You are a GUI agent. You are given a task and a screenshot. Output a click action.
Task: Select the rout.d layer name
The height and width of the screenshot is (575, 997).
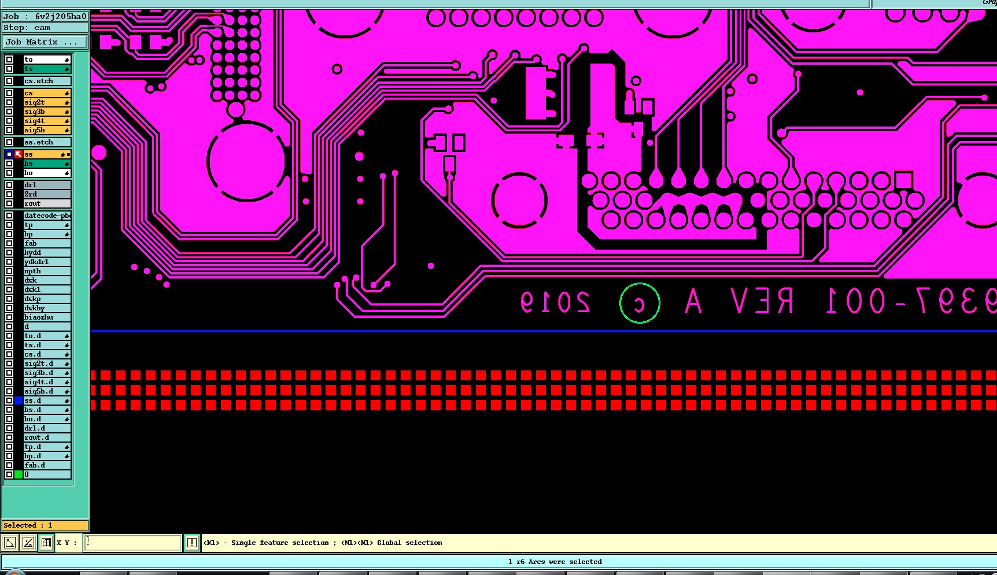[47, 437]
